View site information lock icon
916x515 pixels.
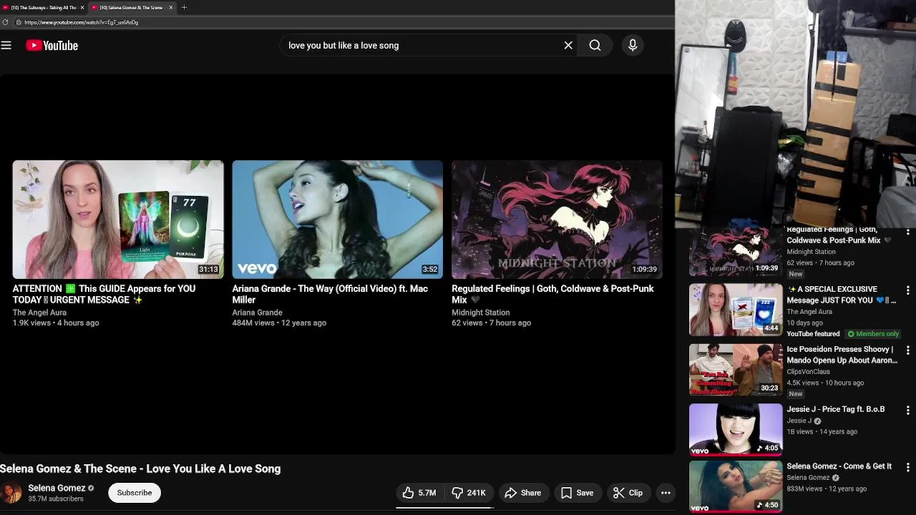click(x=19, y=22)
